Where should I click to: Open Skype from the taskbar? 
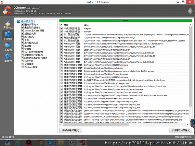(50, 142)
